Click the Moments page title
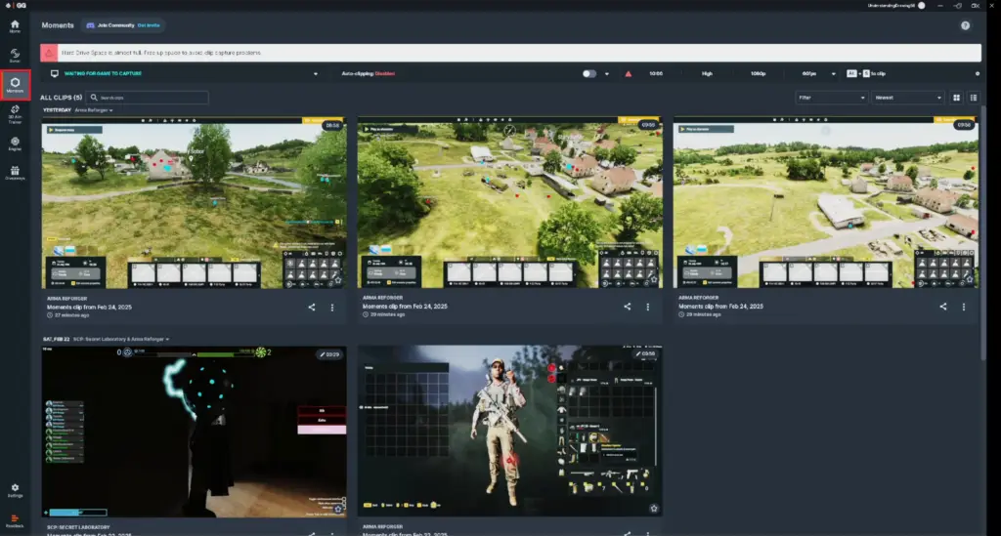The height and width of the screenshot is (536, 1001). [58, 25]
